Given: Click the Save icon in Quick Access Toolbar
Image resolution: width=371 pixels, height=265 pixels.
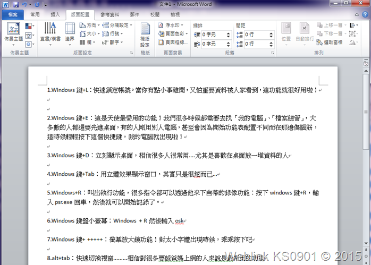Looking at the screenshot, I should pos(16,4).
